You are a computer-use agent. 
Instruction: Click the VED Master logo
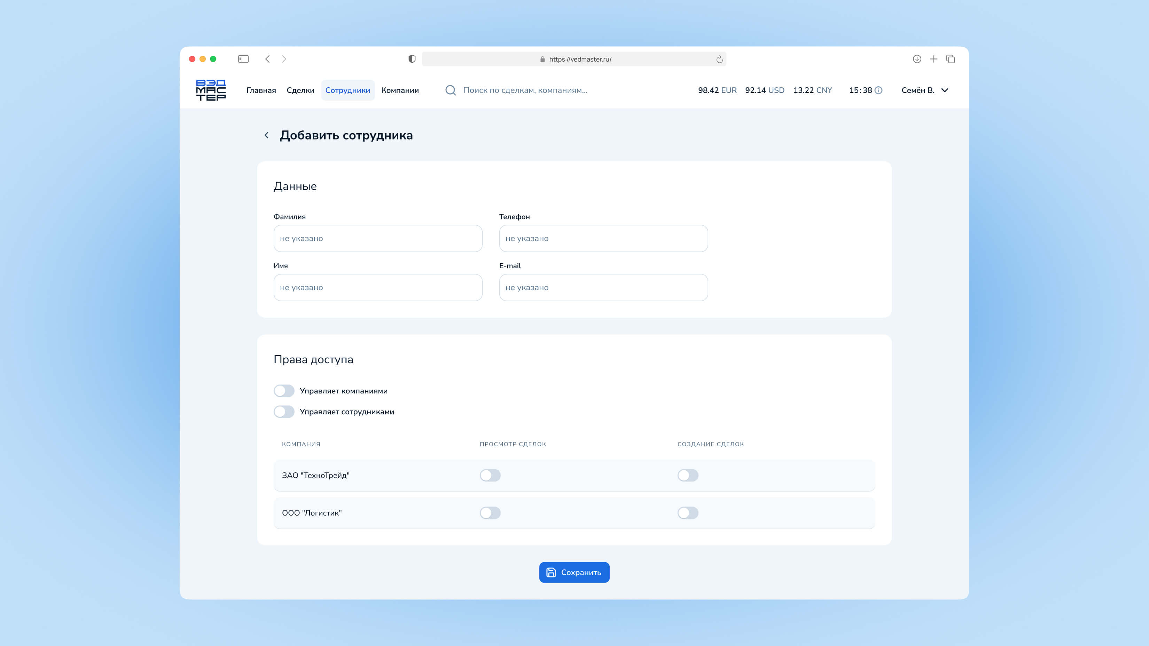[x=211, y=90]
